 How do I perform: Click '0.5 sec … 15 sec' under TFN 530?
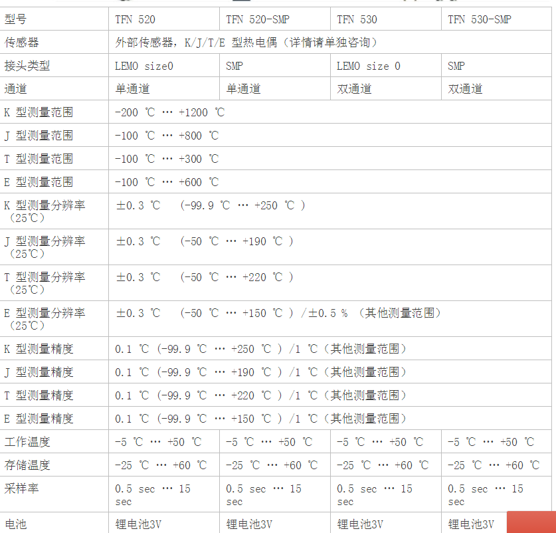[x=375, y=495]
